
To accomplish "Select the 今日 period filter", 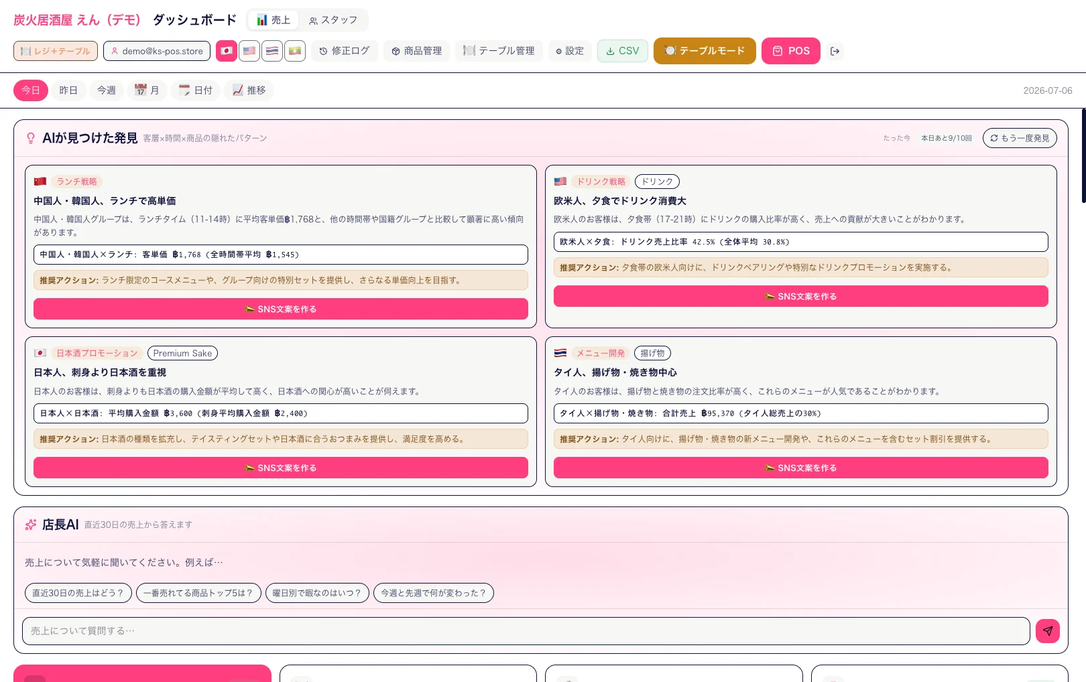I will coord(31,90).
